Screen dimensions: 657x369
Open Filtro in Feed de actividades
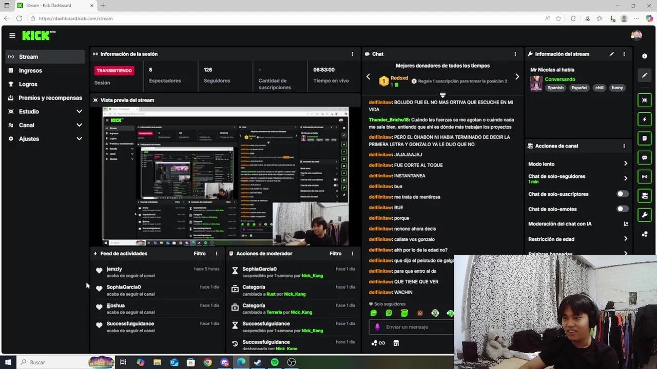pos(200,254)
